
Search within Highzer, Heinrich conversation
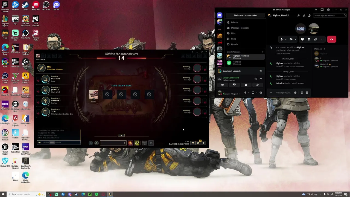(x=329, y=15)
